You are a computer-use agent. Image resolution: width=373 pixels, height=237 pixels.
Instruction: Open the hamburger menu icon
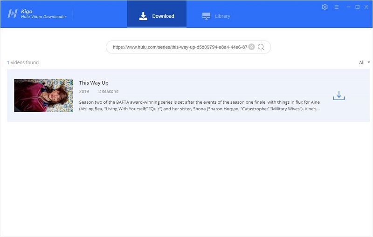coord(337,7)
